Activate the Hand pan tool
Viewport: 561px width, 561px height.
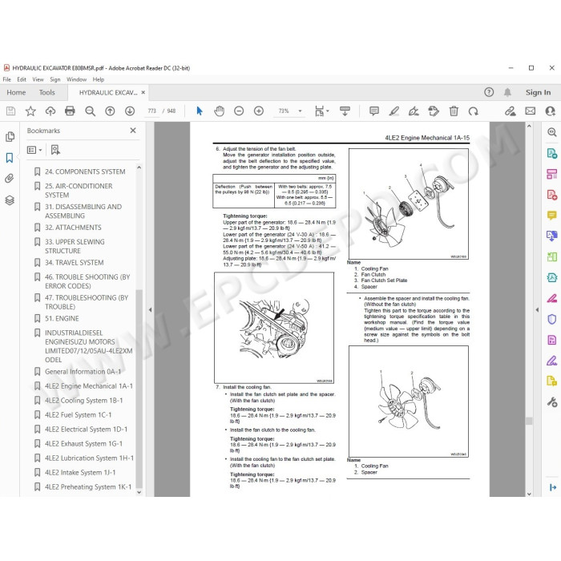point(219,111)
